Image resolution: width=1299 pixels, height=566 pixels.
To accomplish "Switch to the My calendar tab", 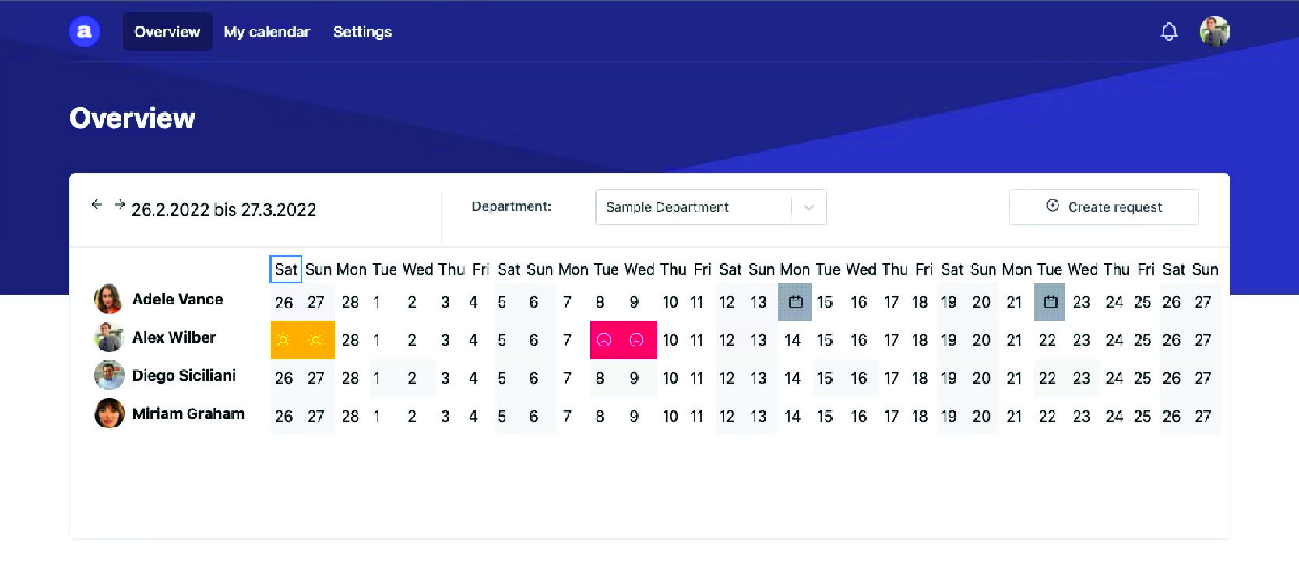I will (266, 32).
